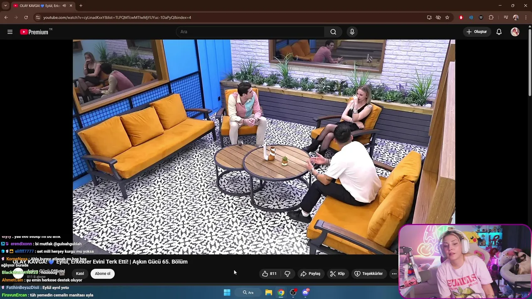Click the crossed-out eye icon in address bar
The image size is (532, 299).
click(438, 17)
